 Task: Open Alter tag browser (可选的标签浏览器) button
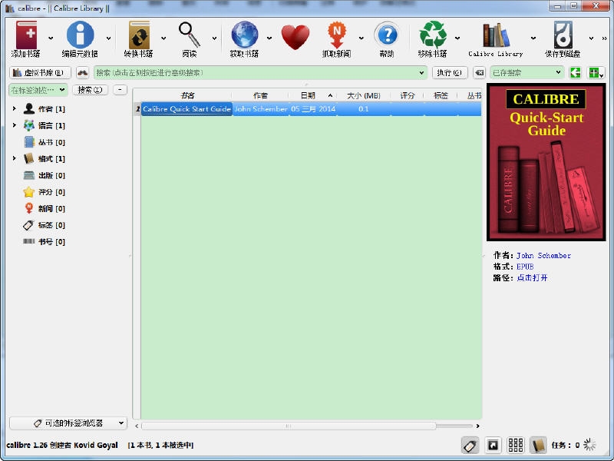click(x=68, y=423)
